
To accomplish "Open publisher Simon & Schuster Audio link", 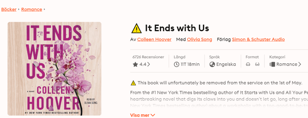I will (258, 39).
